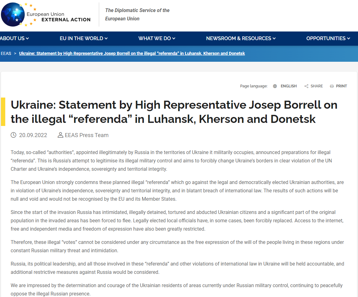Screen dimensions: 358x297
Task: Click the Ukraine statement breadcrumb link
Action: (132, 53)
